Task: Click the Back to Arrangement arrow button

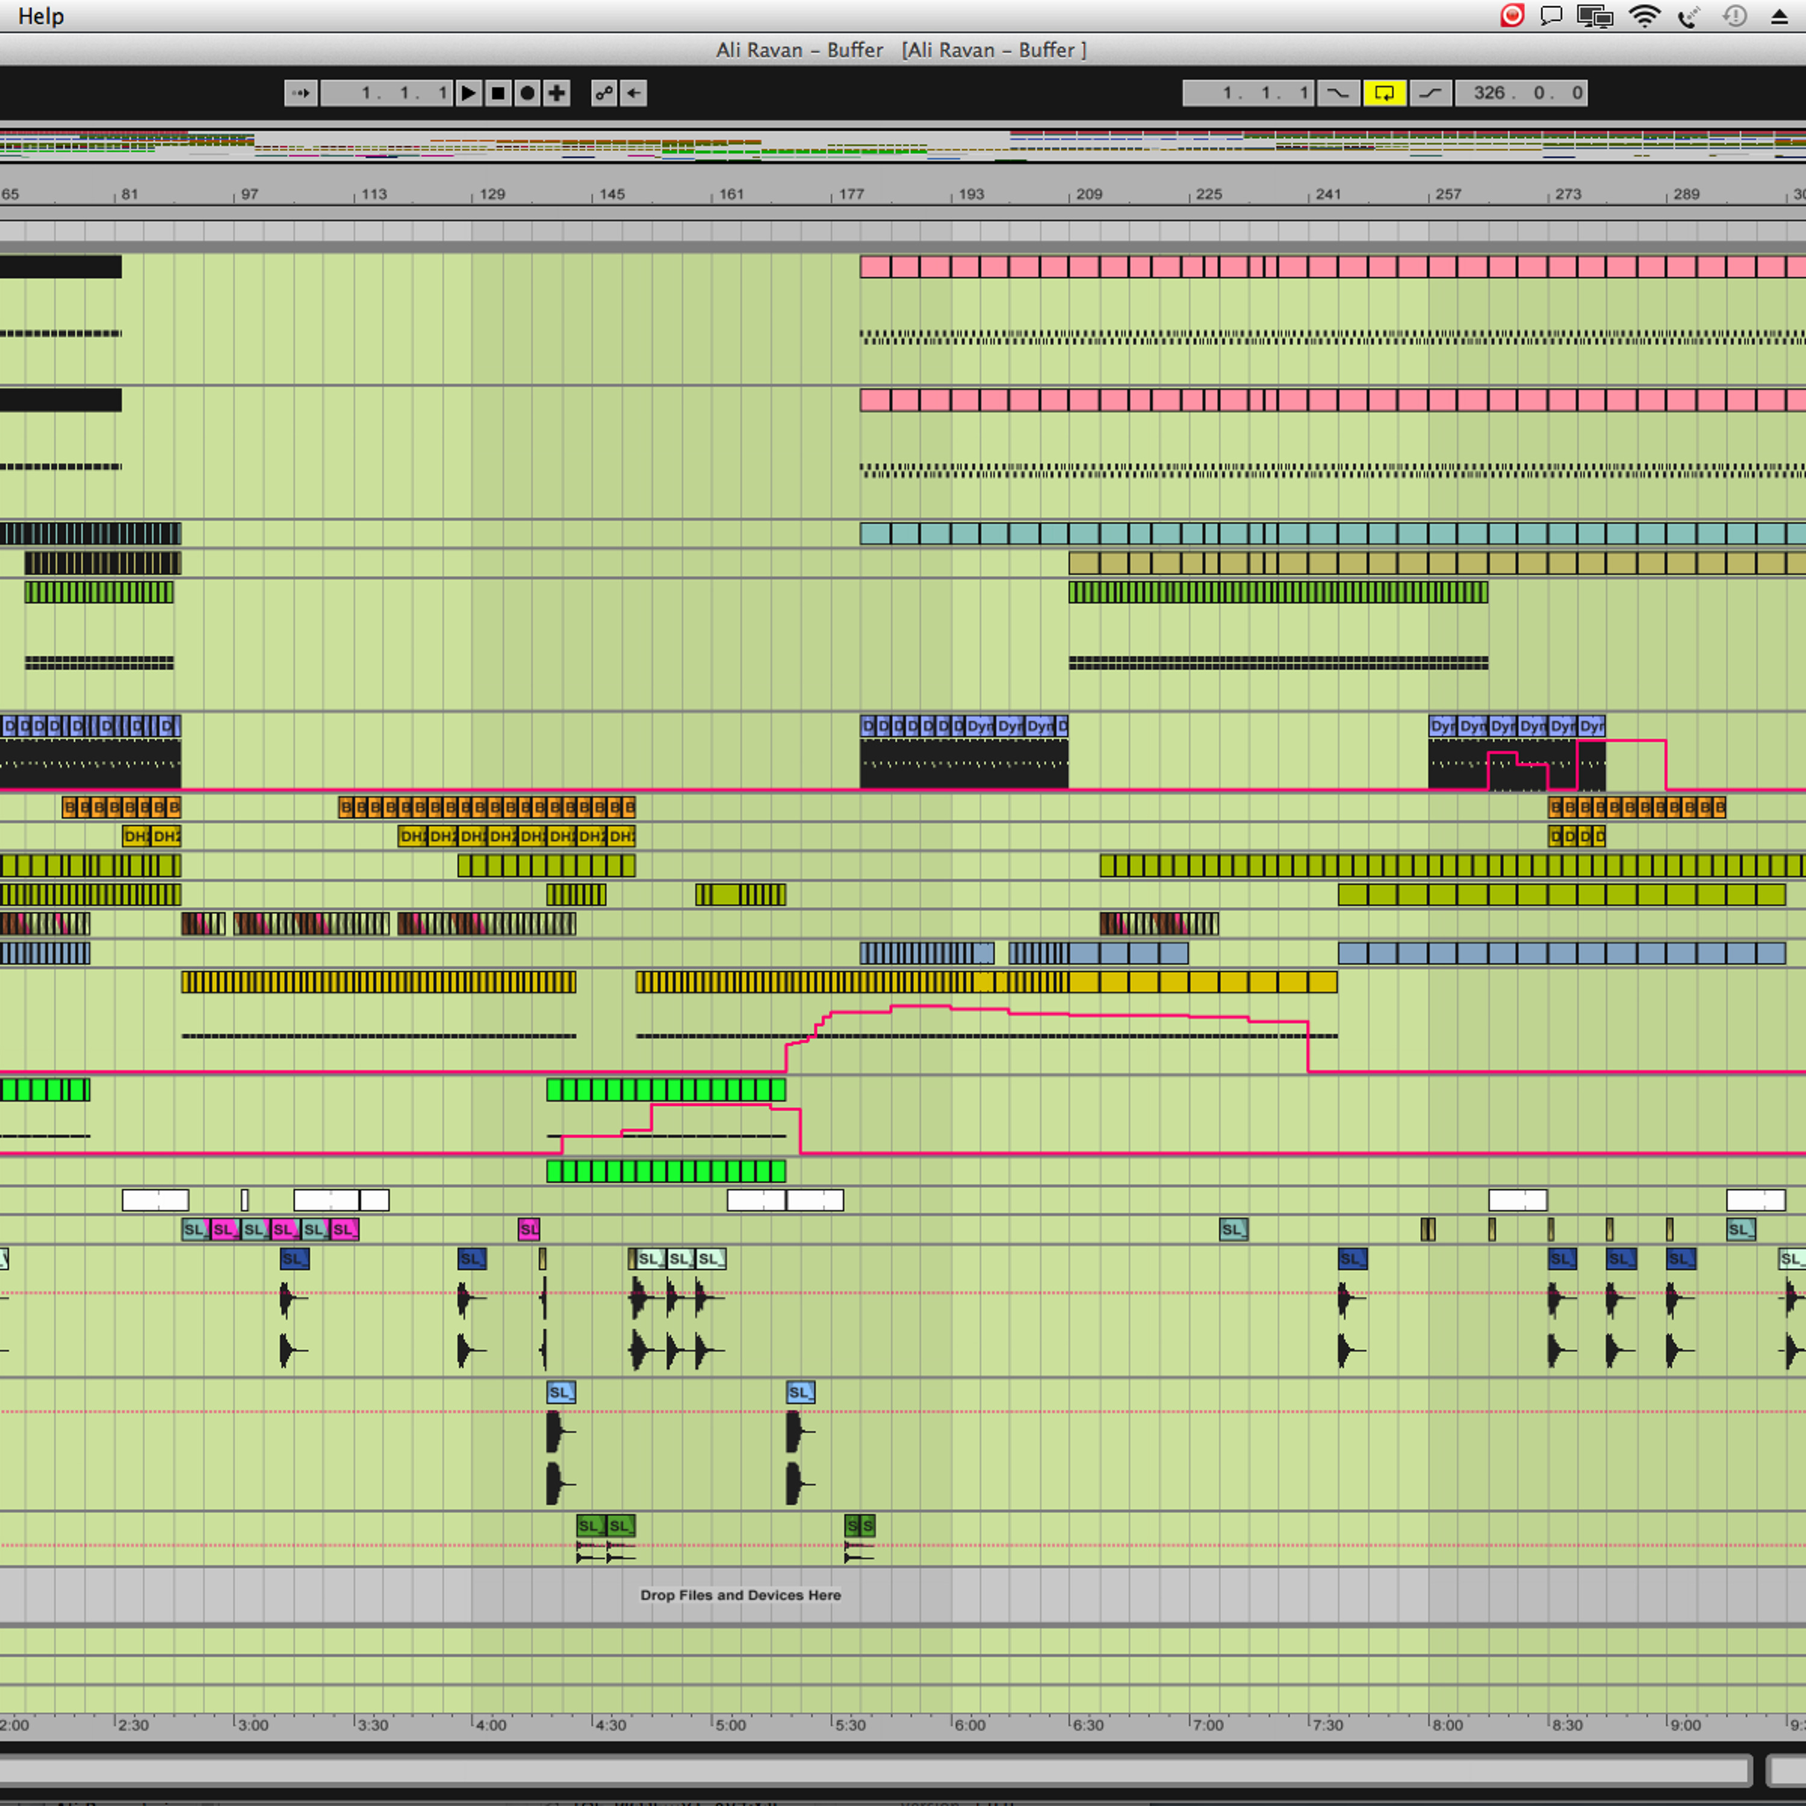Action: tap(634, 93)
